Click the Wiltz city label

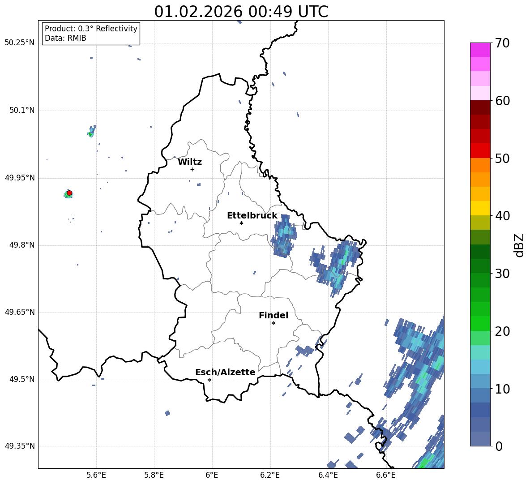click(190, 162)
